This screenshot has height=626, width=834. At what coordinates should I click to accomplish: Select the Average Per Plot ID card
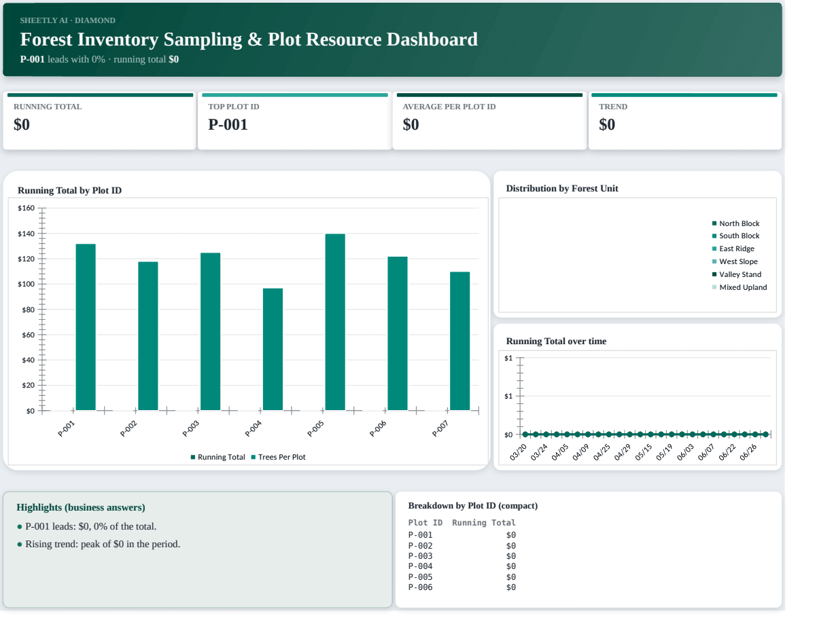[489, 121]
